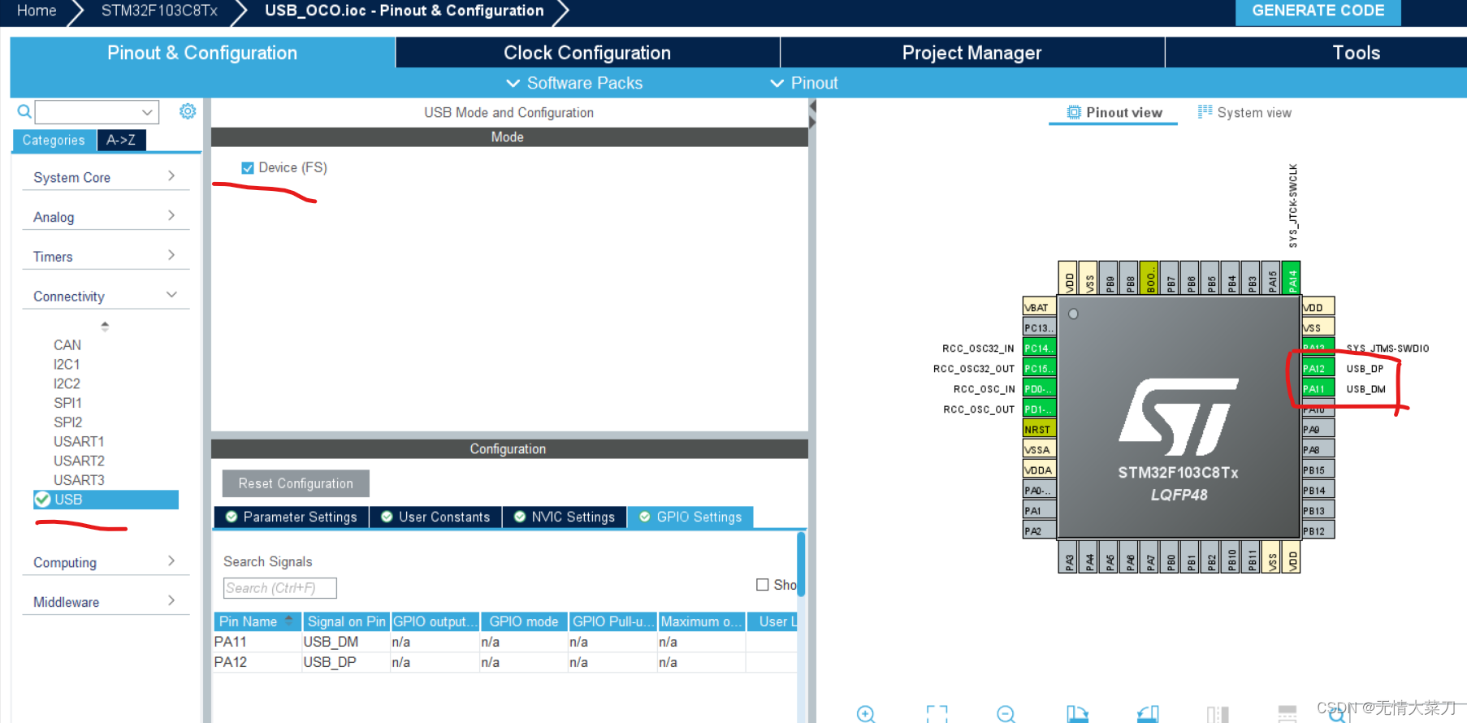
Task: Rotate the chip counter-clockwise icon
Action: (x=1148, y=713)
